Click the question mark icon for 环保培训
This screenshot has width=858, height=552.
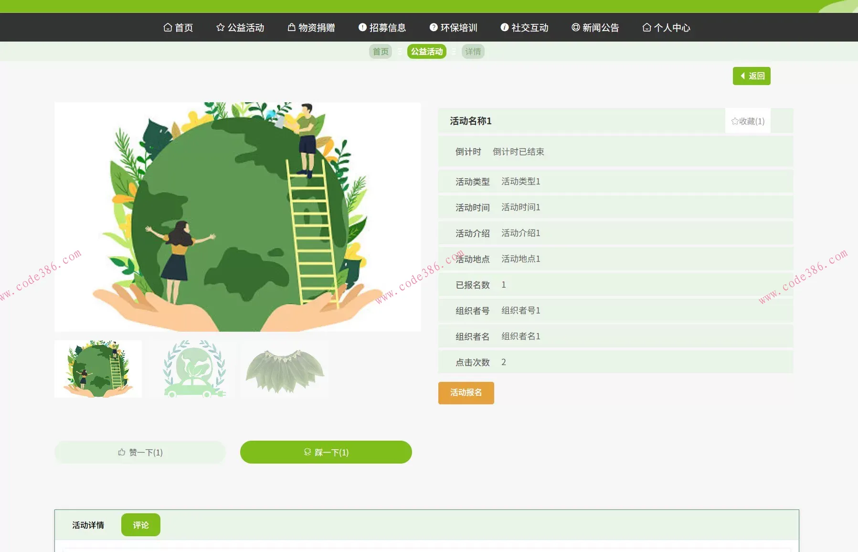click(x=433, y=27)
